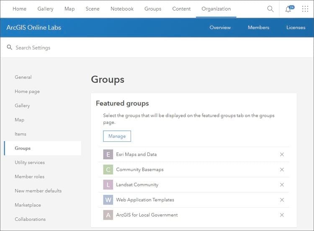Click the Manage button

117,136
